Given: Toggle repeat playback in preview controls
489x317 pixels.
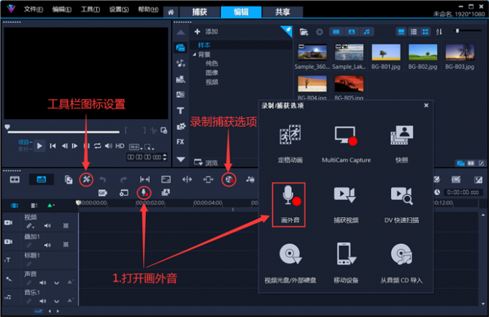Looking at the screenshot, I should (97, 146).
